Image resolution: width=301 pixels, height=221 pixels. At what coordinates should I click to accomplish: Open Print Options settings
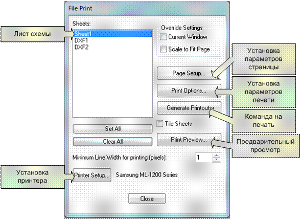pyautogui.click(x=189, y=91)
